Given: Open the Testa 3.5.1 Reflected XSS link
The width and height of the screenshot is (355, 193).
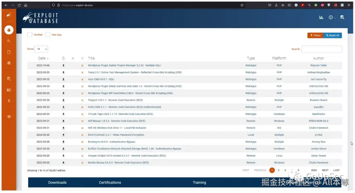Looking at the screenshot, I should coord(135,73).
